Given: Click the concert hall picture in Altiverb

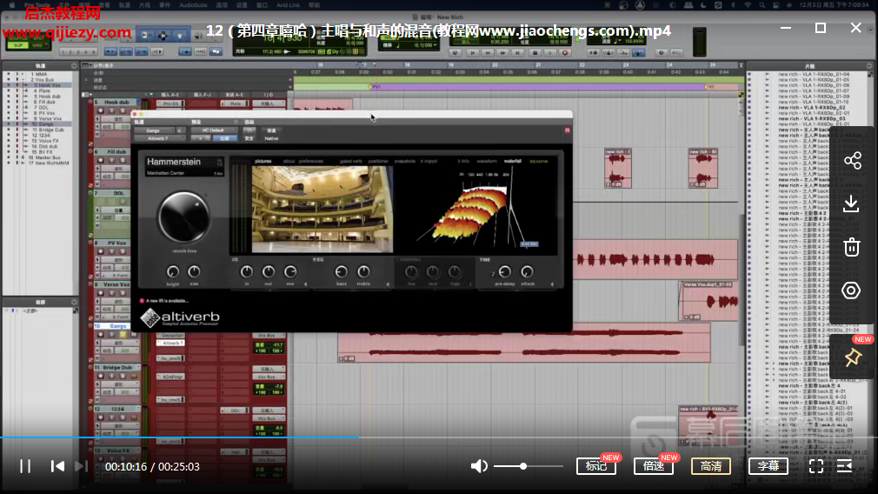Looking at the screenshot, I should click(x=323, y=209).
